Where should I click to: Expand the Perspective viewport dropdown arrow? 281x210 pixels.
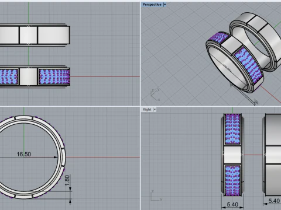[165, 5]
